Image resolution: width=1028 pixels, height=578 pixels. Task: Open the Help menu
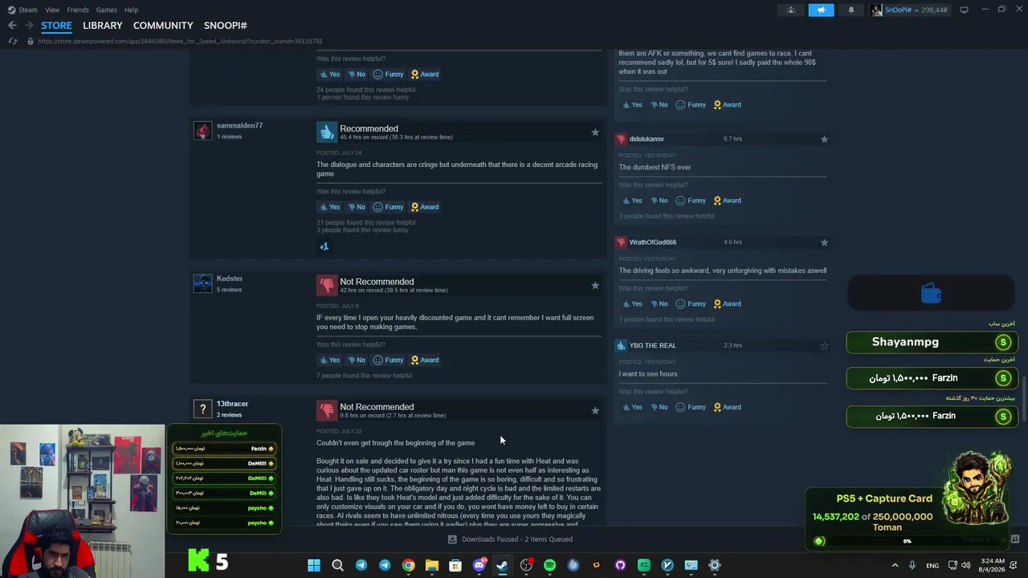(x=131, y=10)
